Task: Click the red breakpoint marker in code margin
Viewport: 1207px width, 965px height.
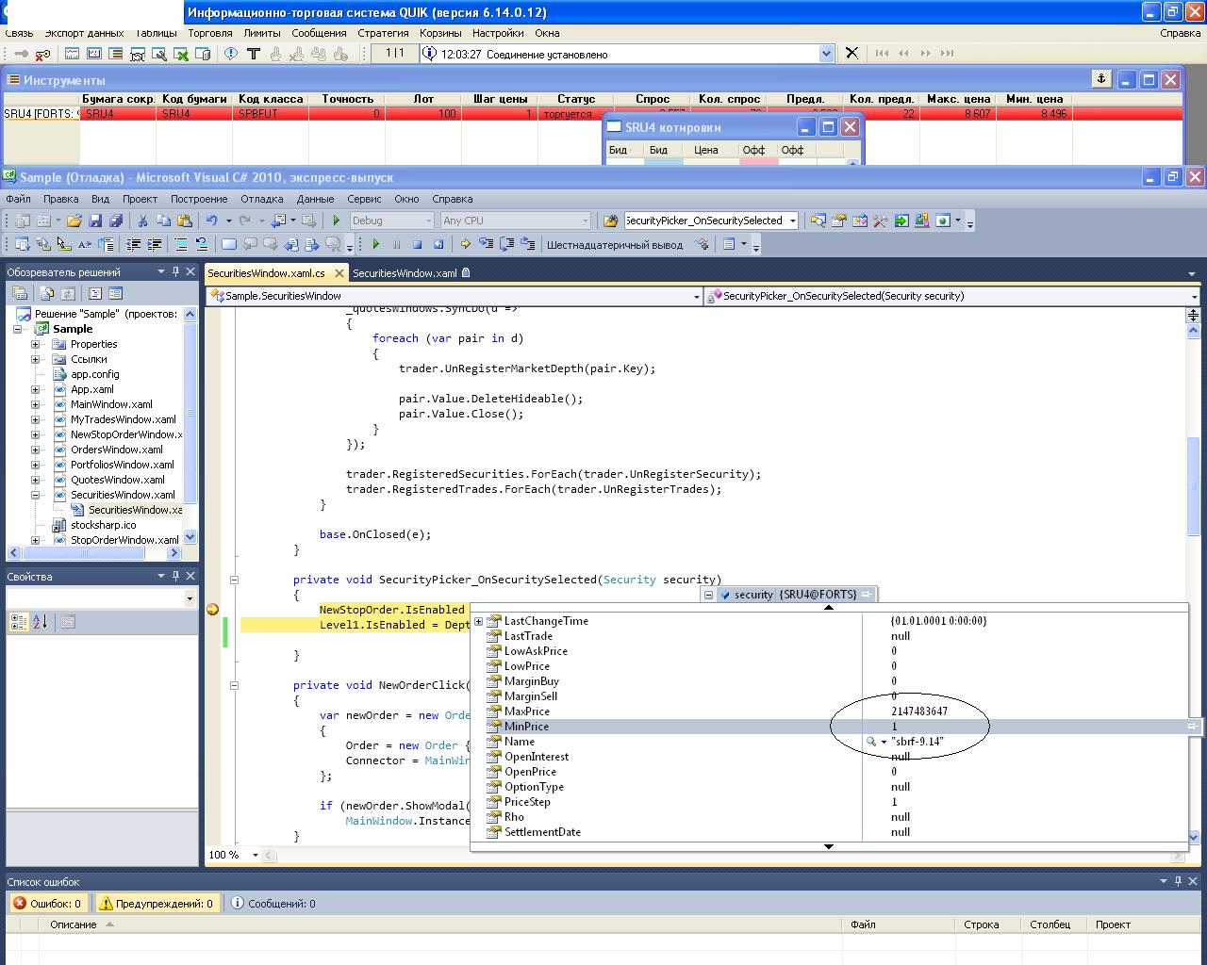Action: point(213,610)
